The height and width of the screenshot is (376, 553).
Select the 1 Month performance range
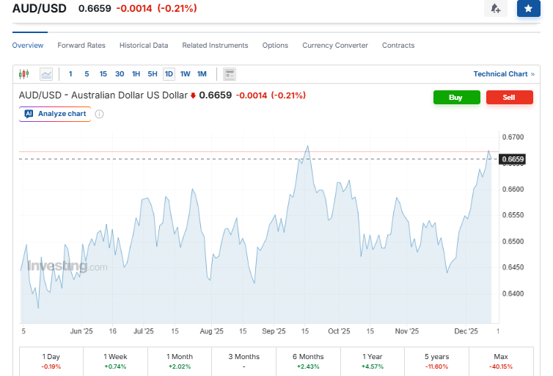(180, 361)
